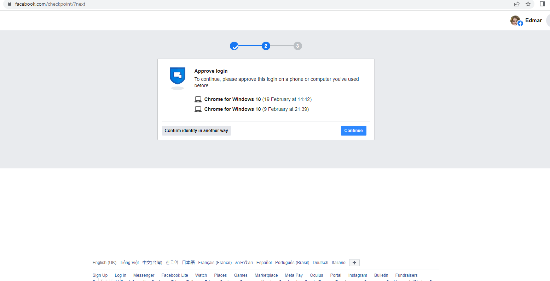
Task: Click laptop icon beside 9 February device
Action: click(x=198, y=109)
